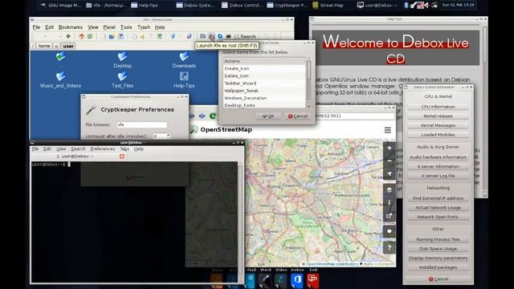514x289 pixels.
Task: Open OpenStreetMap hamburger menu
Action: [388, 130]
